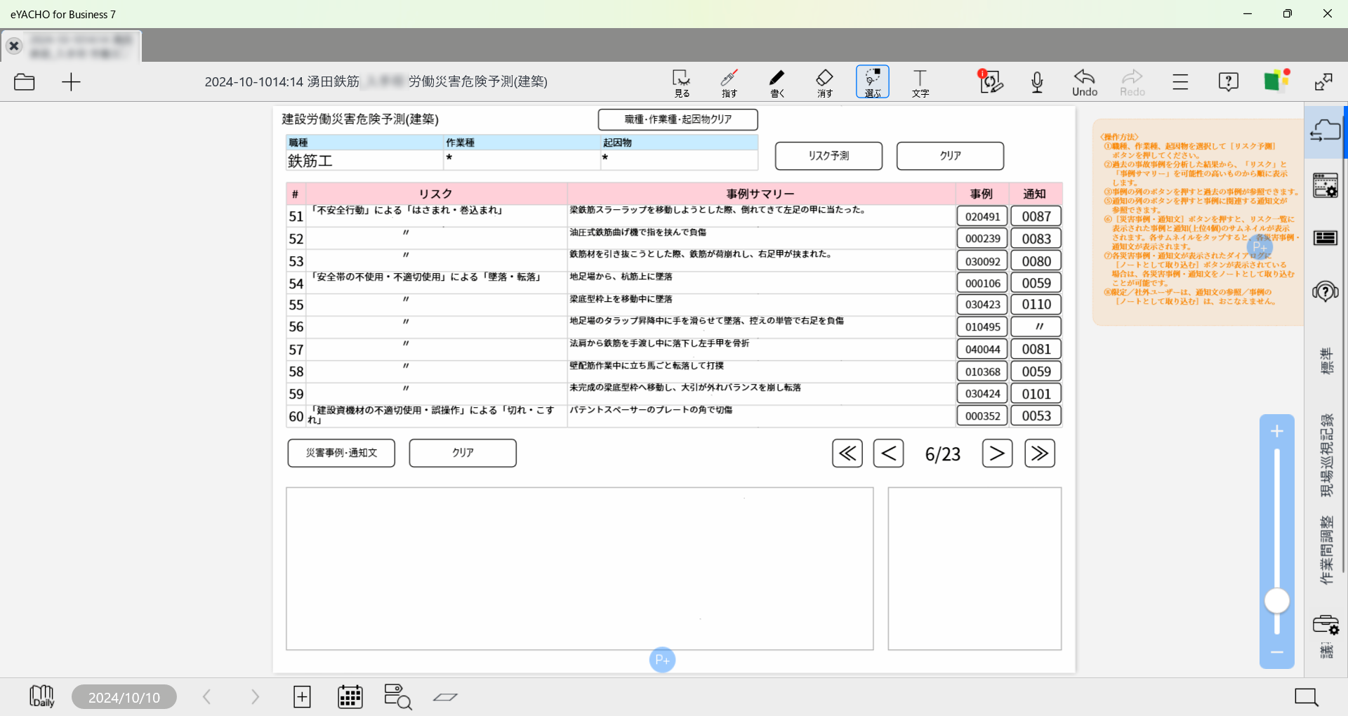
Task: Toggle the 選ぶ selection tool
Action: pyautogui.click(x=872, y=82)
